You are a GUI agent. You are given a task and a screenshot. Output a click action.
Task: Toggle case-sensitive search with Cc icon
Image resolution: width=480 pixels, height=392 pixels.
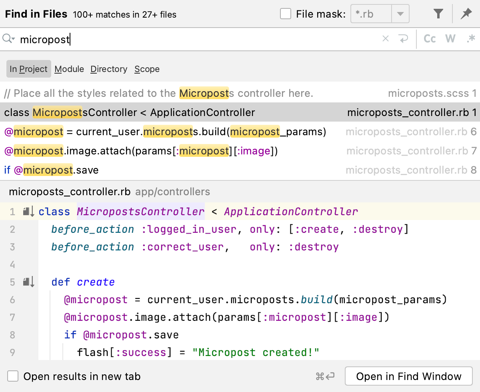tap(429, 38)
